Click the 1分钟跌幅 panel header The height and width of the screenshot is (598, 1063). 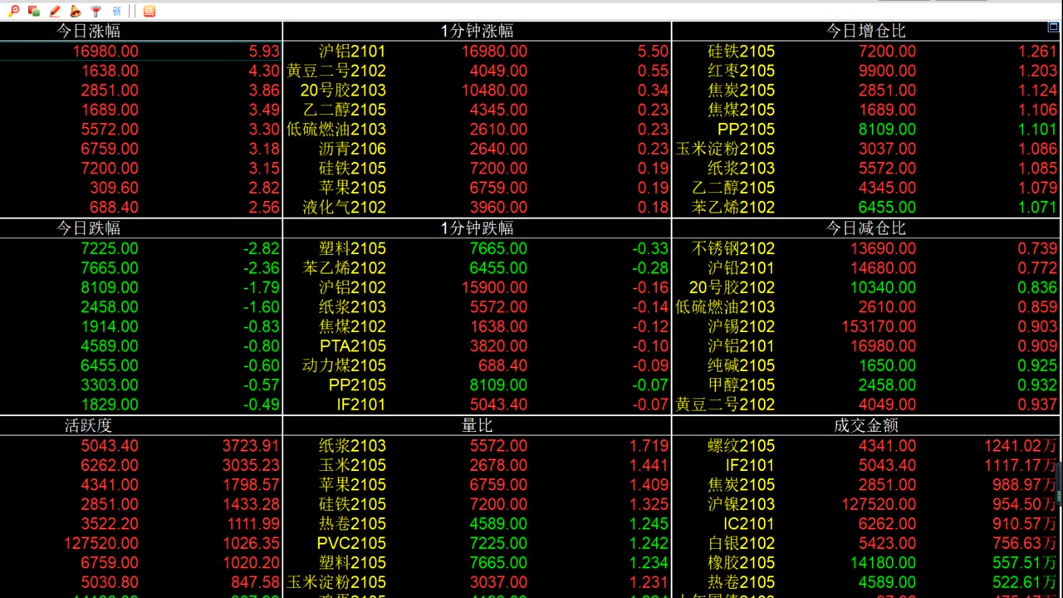(477, 228)
